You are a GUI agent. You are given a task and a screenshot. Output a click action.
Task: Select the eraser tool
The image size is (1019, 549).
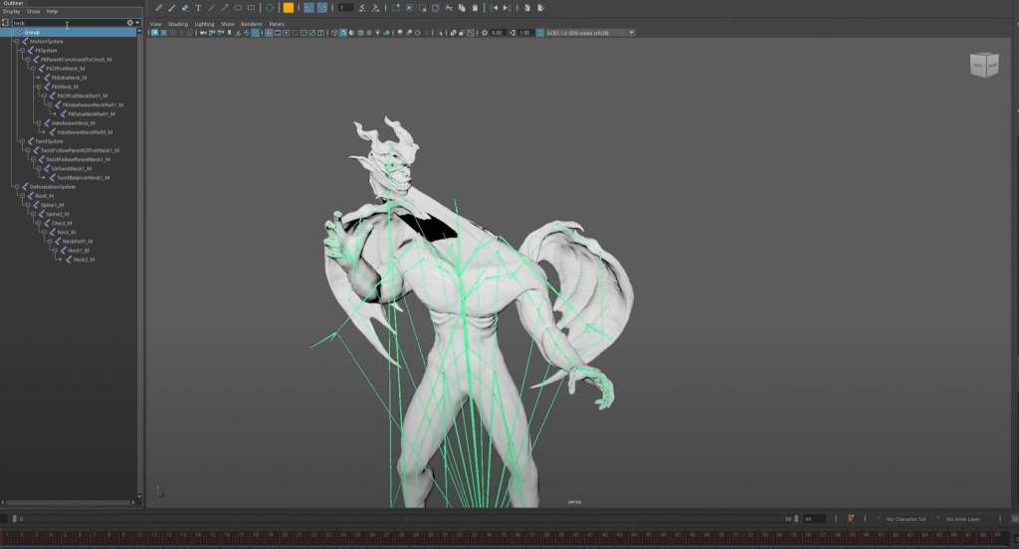coord(185,8)
